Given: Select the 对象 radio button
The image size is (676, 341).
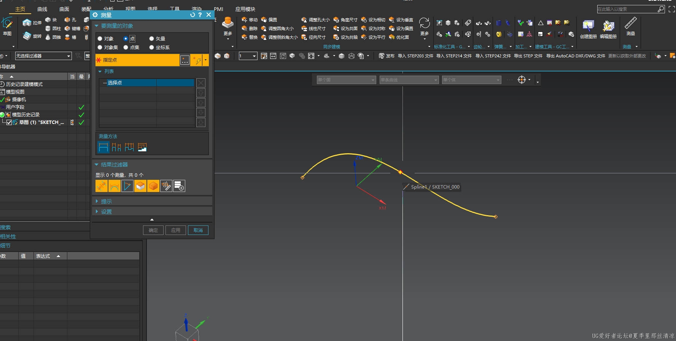Looking at the screenshot, I should click(x=100, y=39).
